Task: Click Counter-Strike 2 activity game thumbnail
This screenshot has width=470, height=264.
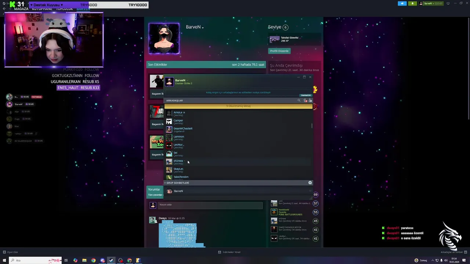Action: pyautogui.click(x=156, y=81)
